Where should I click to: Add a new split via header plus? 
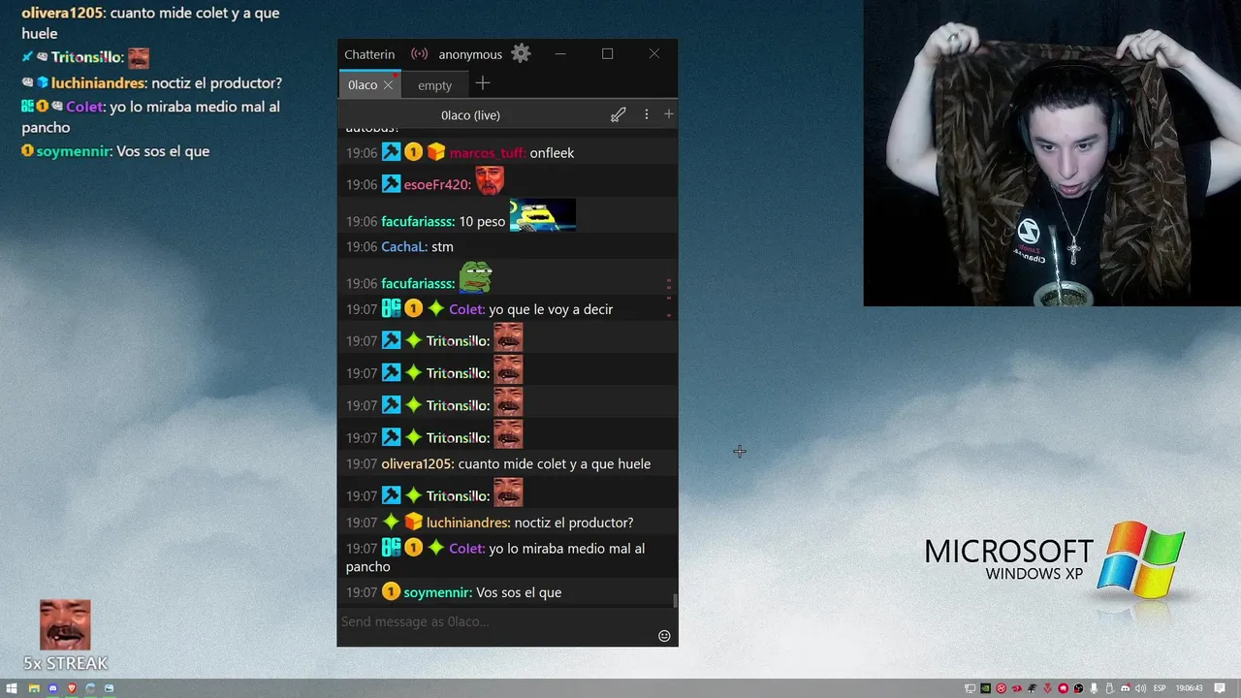pos(668,114)
